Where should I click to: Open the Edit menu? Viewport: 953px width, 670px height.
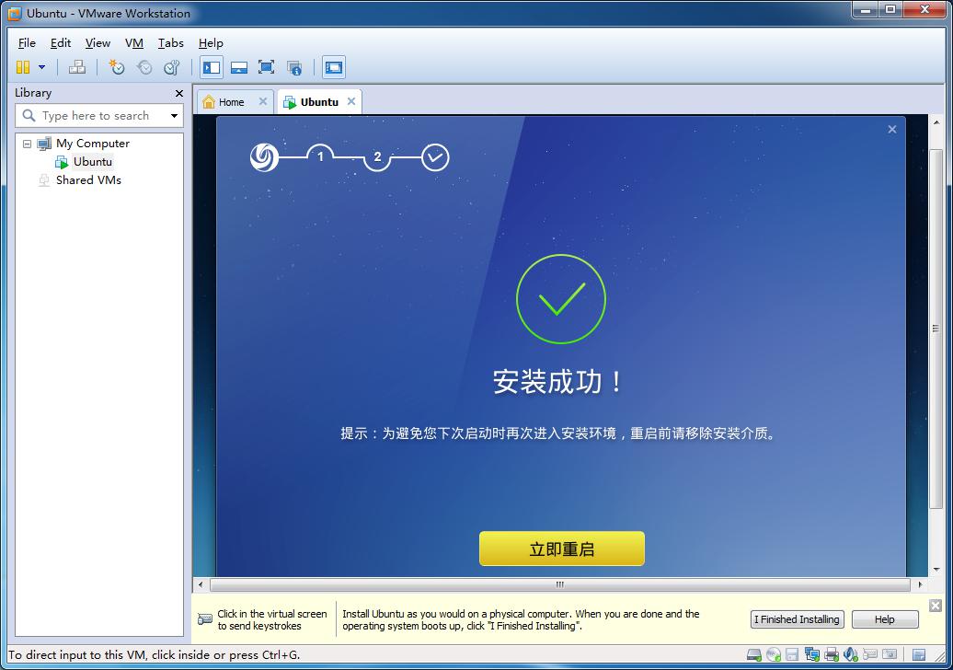pos(60,43)
